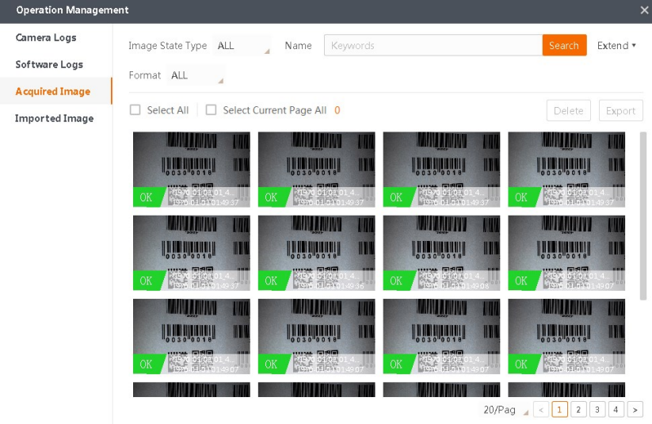Open the Imported Image section
The image size is (652, 424).
point(54,118)
